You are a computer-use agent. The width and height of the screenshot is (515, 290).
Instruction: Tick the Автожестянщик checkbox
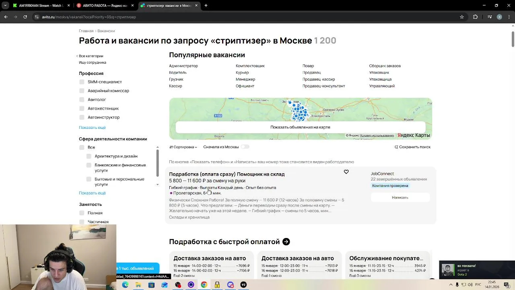[x=82, y=108]
